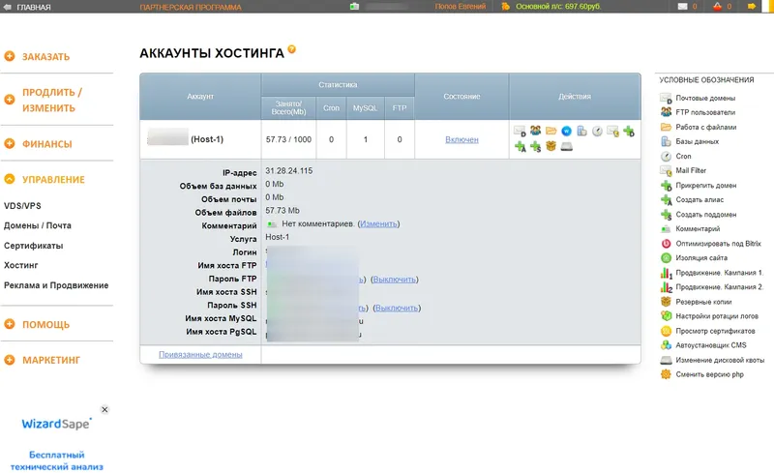Image resolution: width=774 pixels, height=473 pixels.
Task: Open ПАРТНЕРСКАЯ ПРОГРАММА link in top bar
Action: [x=191, y=7]
